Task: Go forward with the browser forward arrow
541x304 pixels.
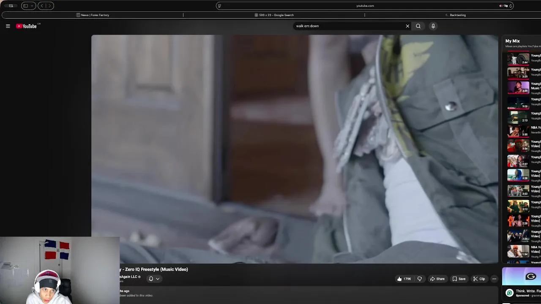Action: (x=49, y=6)
